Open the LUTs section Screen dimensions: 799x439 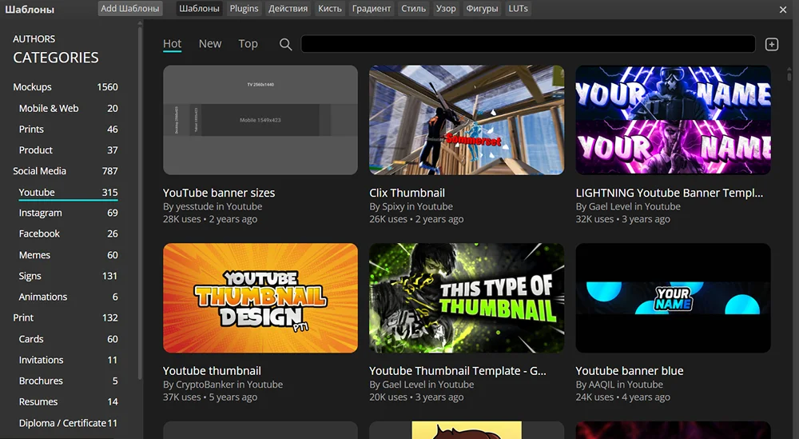pyautogui.click(x=518, y=9)
